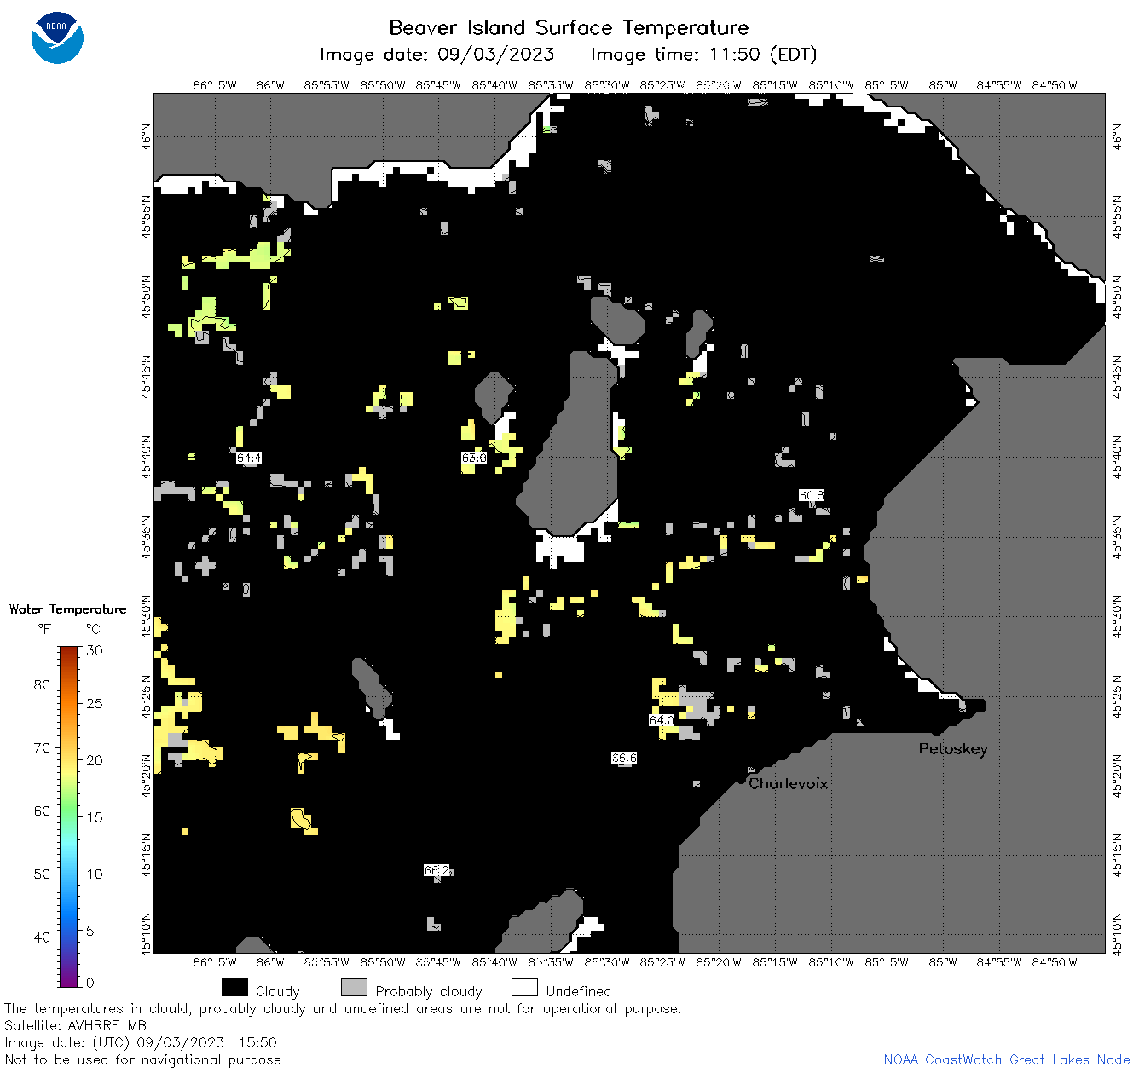Click the operational purpose disclaimer sentence
Screen dimensions: 1139x1073
[x=343, y=1009]
